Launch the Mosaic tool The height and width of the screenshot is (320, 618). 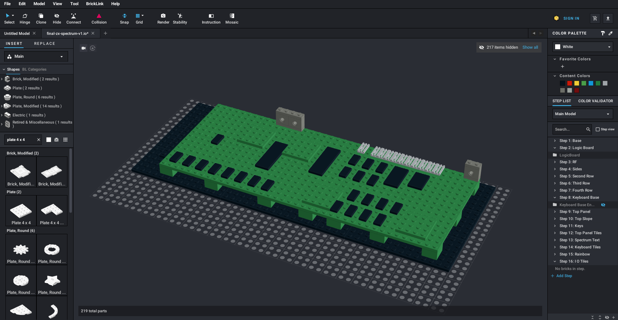coord(232,18)
